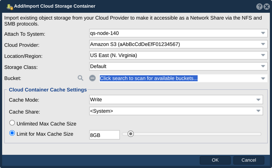This screenshot has width=272, height=168.
Task: Select Limit for Max Cache Size radio
Action: click(12, 133)
